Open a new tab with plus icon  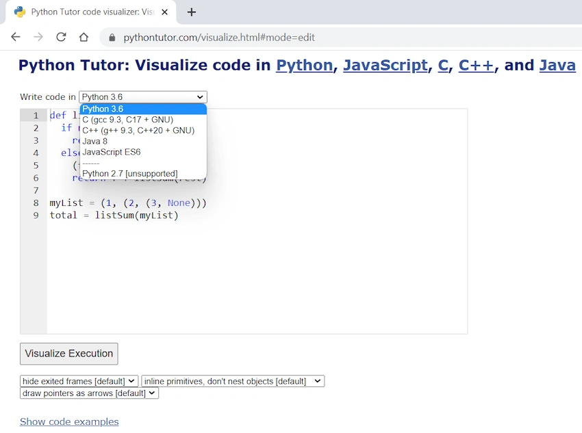pyautogui.click(x=192, y=12)
